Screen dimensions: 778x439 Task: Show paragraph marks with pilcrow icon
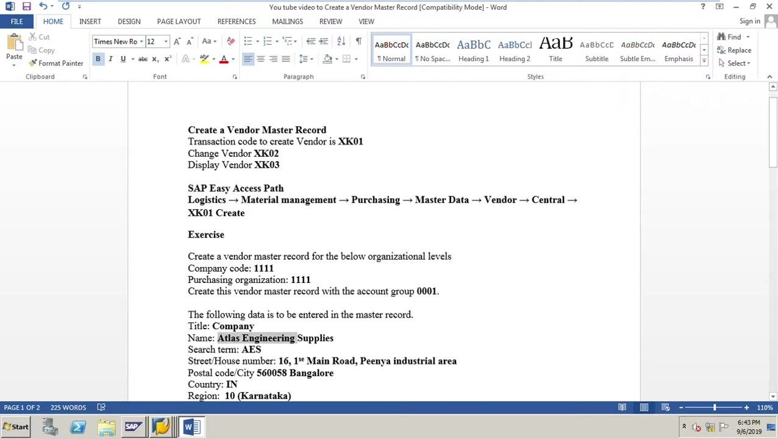359,41
